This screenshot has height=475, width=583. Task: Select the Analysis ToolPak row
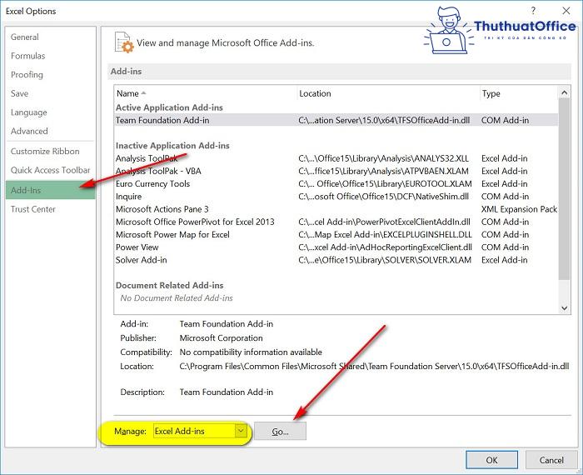click(336, 158)
